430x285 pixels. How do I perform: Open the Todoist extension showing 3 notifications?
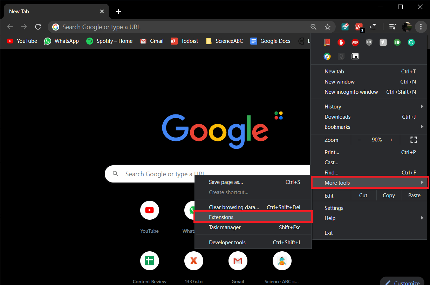tap(358, 27)
